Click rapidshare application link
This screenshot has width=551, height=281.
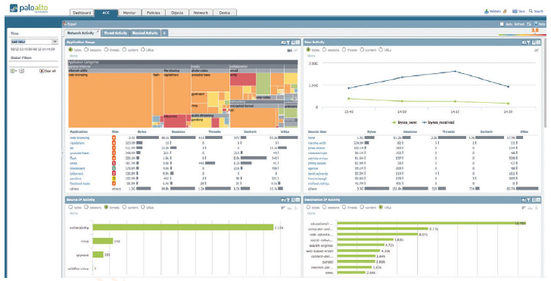pos(77,143)
